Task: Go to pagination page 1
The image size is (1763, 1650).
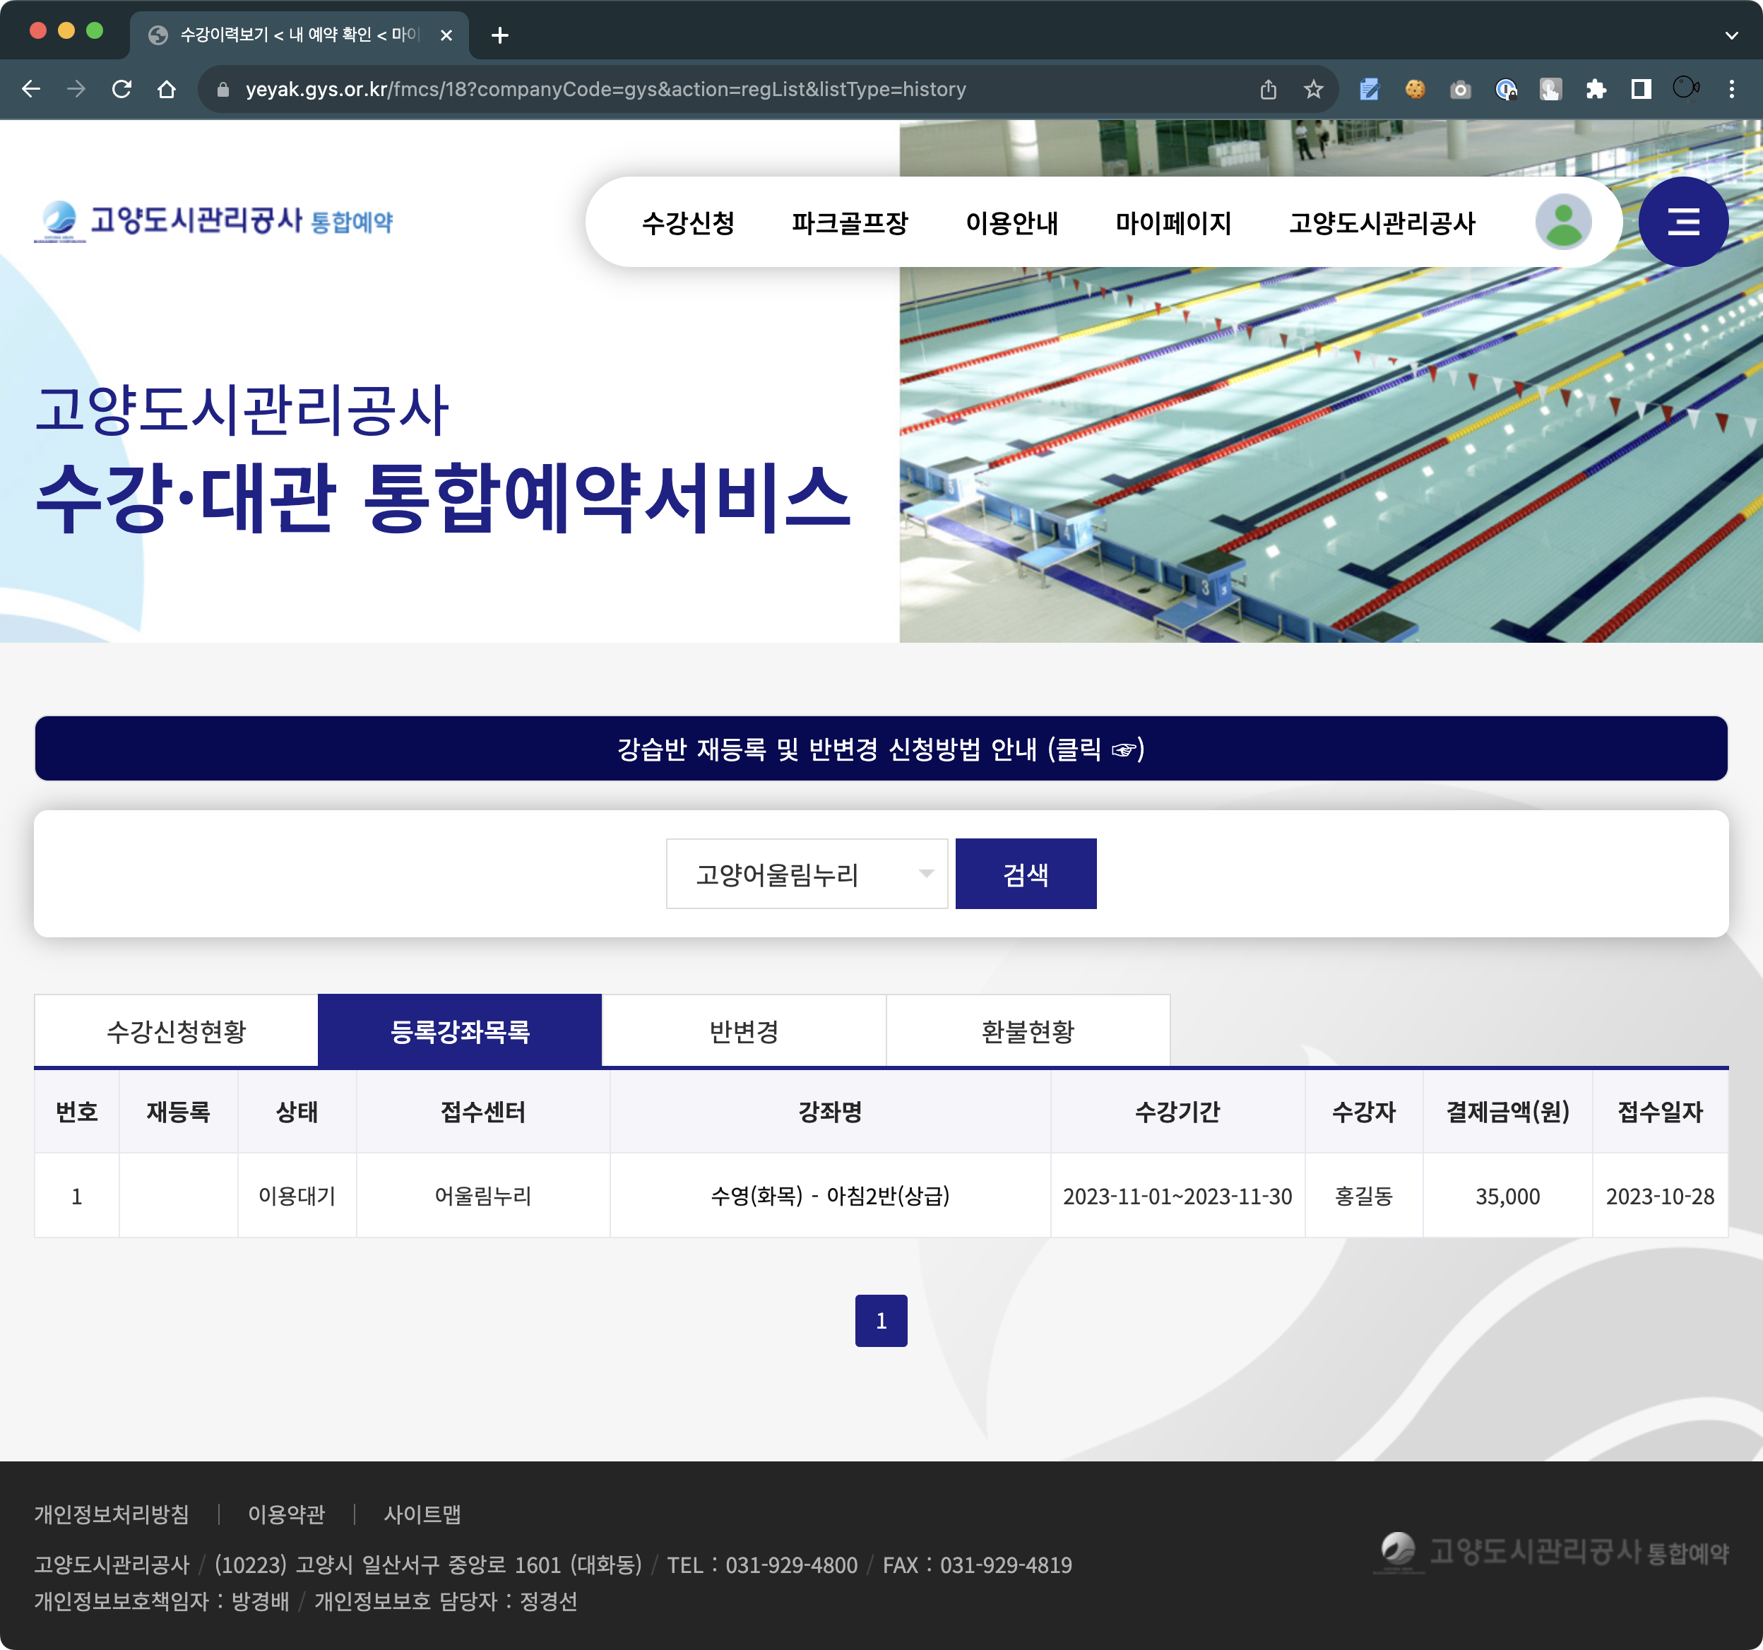Action: 881,1320
